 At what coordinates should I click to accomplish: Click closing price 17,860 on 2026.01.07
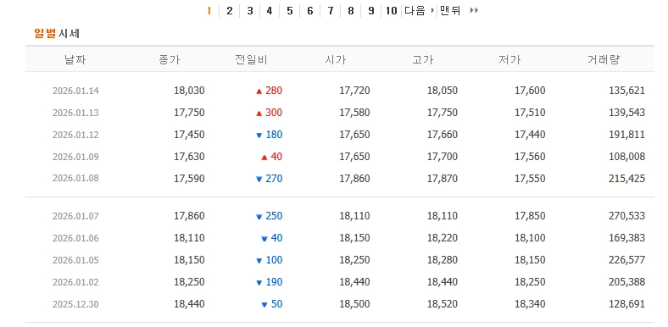pyautogui.click(x=189, y=216)
